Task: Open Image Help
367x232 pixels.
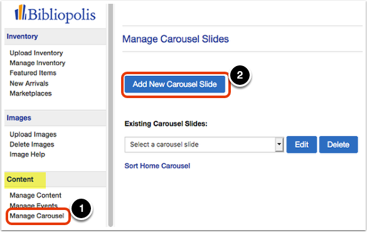Action: click(28, 155)
